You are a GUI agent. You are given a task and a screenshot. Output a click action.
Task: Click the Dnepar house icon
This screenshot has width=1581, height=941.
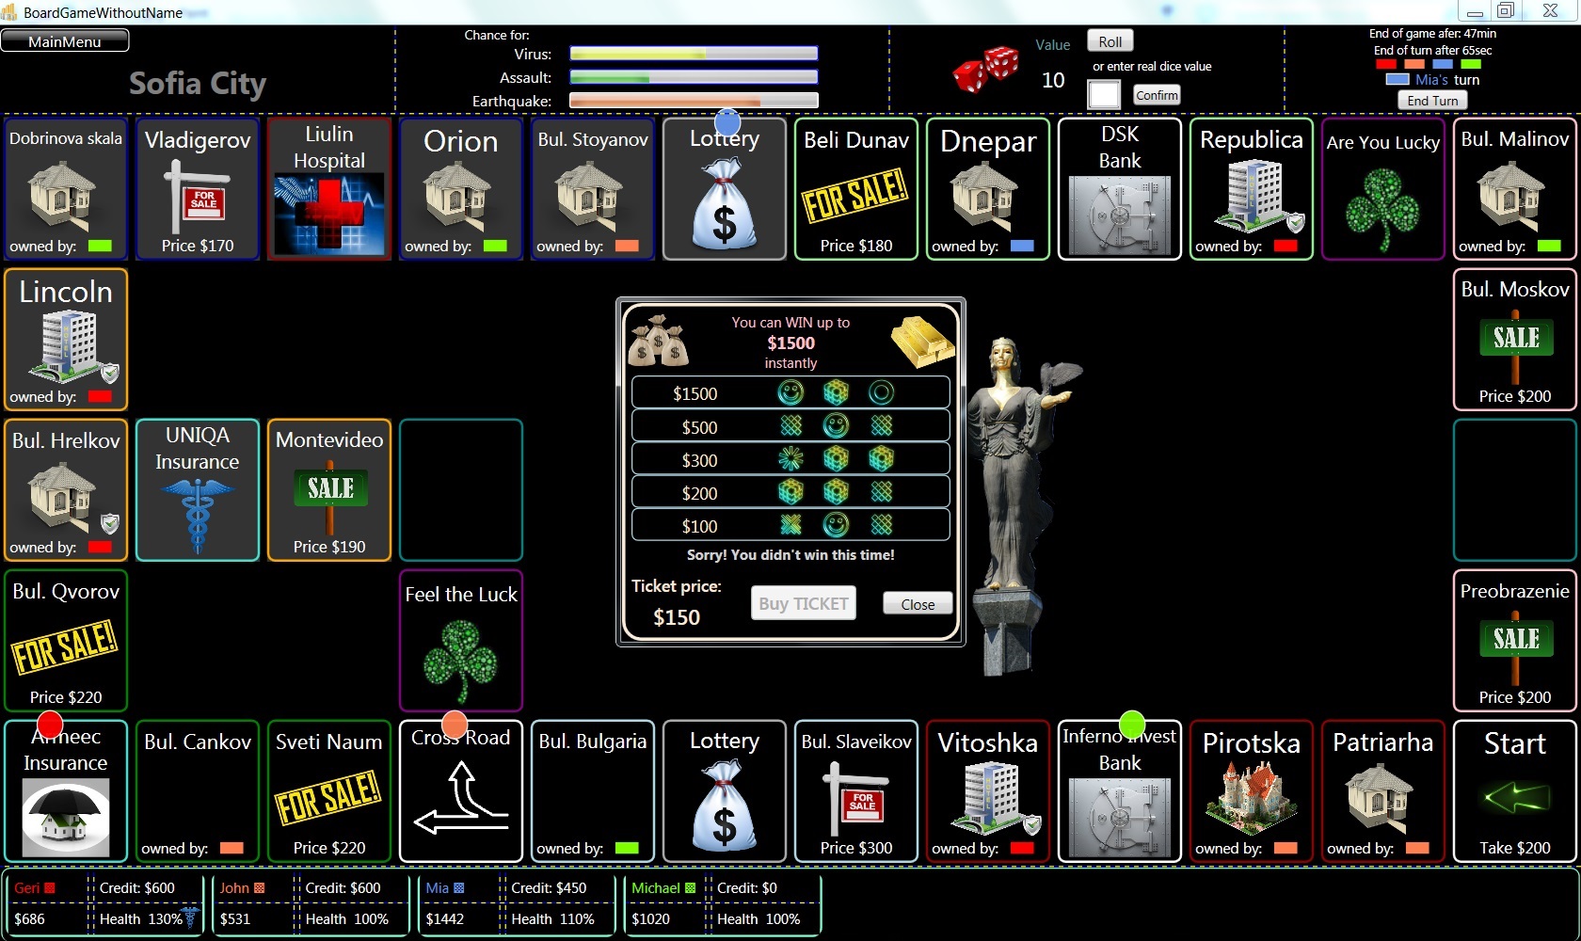pyautogui.click(x=984, y=196)
